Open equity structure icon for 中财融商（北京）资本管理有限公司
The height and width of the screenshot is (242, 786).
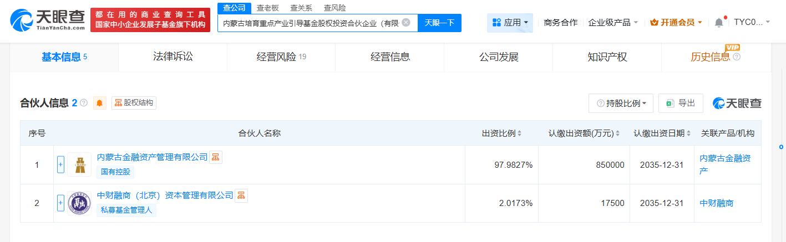click(241, 195)
